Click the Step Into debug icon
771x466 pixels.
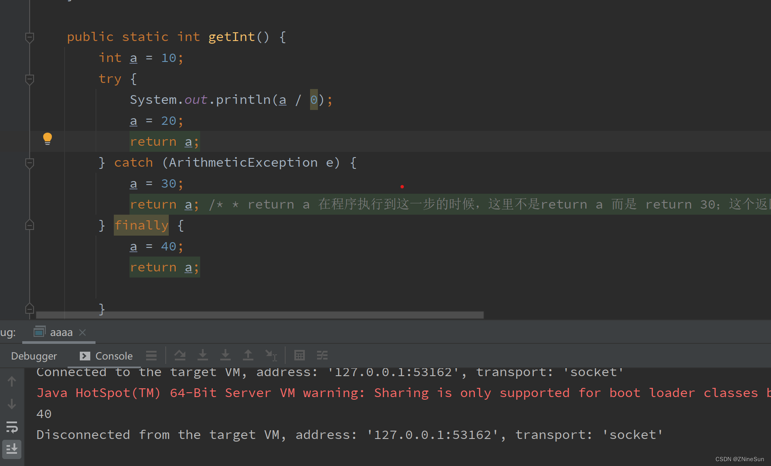coord(203,356)
